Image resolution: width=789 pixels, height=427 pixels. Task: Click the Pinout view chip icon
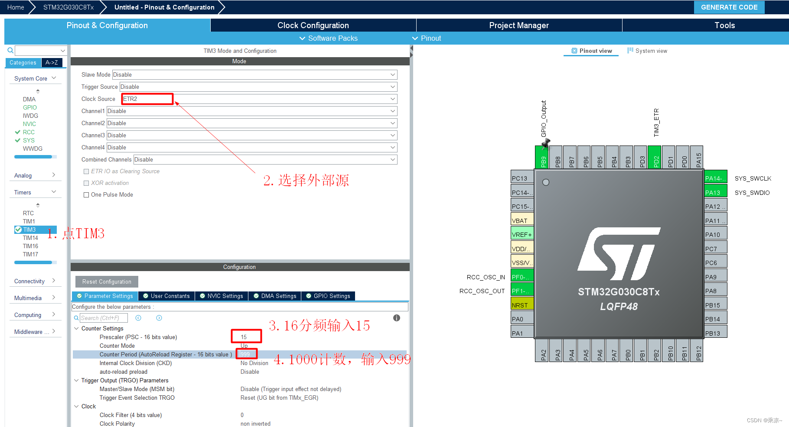pyautogui.click(x=574, y=51)
